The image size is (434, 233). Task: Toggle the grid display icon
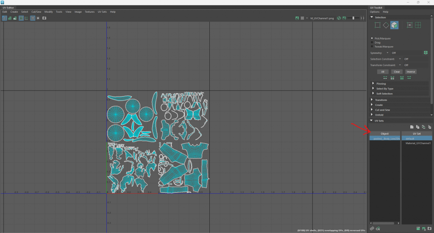click(x=33, y=18)
